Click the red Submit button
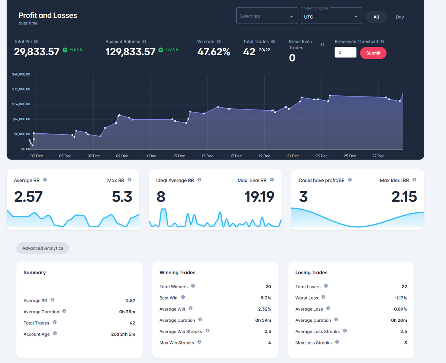This screenshot has height=363, width=446. point(373,53)
